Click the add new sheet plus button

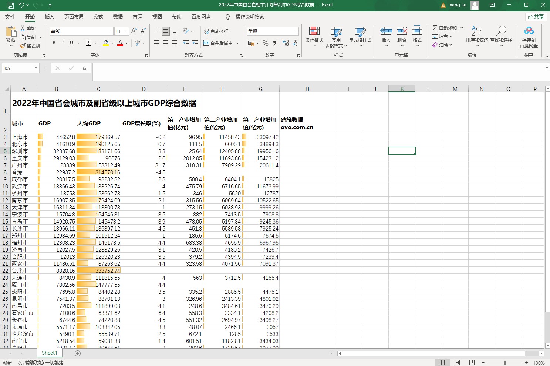point(78,353)
